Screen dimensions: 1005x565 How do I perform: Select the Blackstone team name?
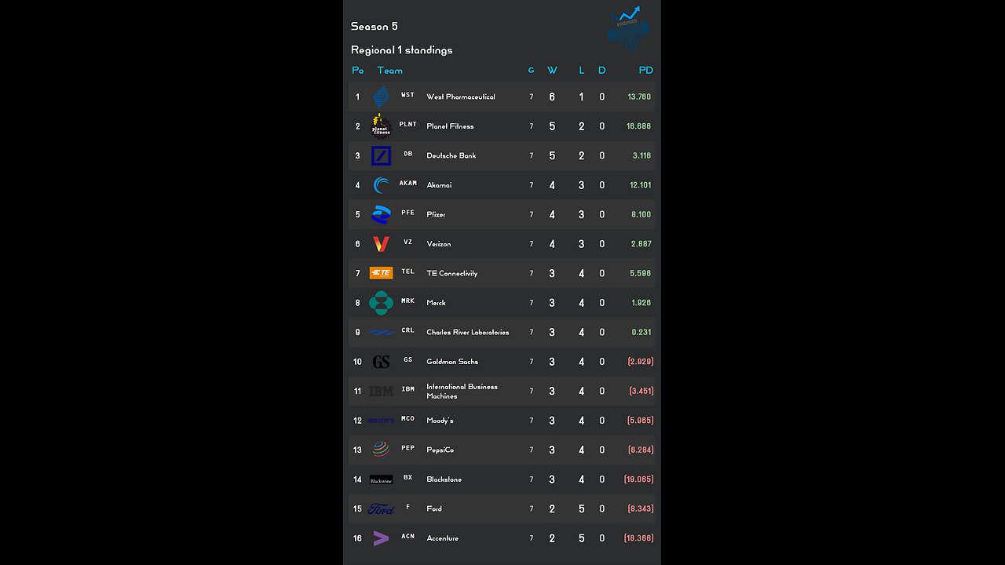(444, 479)
